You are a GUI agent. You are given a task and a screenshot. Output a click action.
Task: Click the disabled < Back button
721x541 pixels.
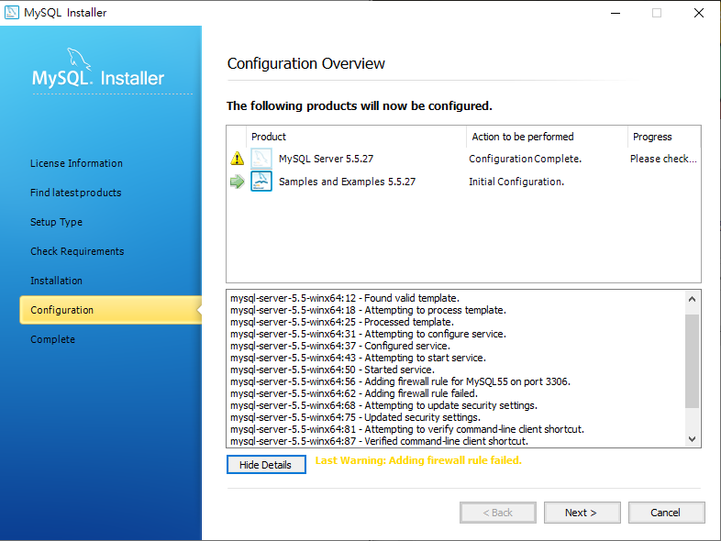pyautogui.click(x=497, y=513)
